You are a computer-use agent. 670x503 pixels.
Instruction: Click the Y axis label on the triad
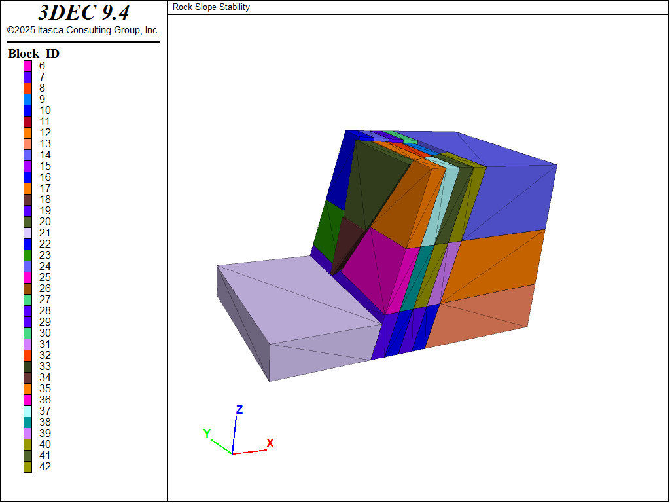click(207, 434)
